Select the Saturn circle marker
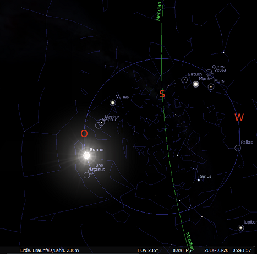This screenshot has width=257, height=256. coord(184,80)
